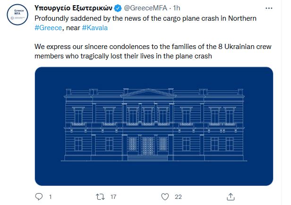The image size is (291, 205).
Task: Retweet the post using the retweet icon
Action: pos(101,196)
